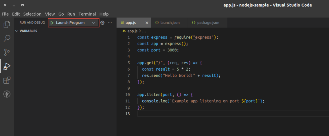
Task: Open the Terminal menu
Action: 87,14
